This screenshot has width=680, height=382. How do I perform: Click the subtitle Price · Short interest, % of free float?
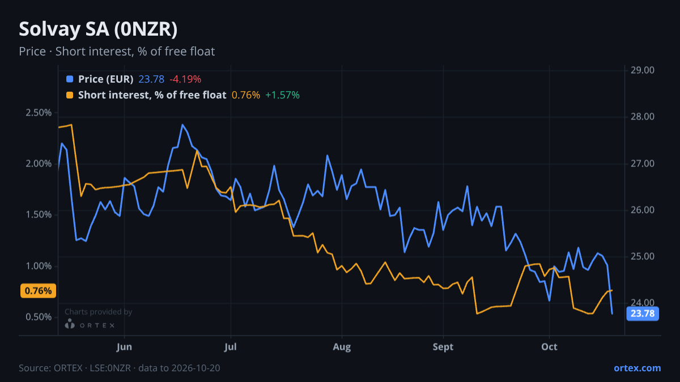117,51
